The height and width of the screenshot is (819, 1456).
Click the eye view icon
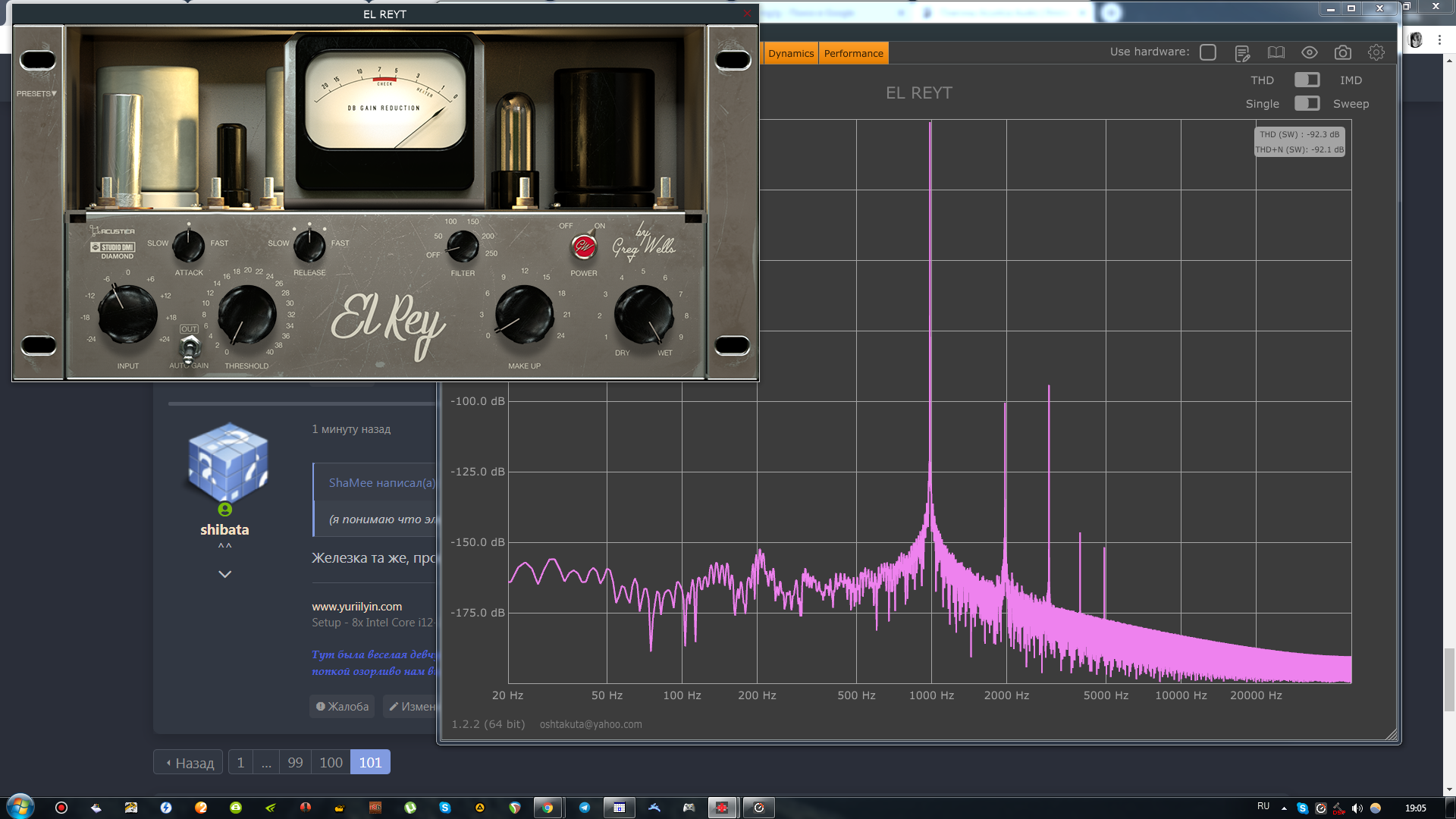[x=1310, y=52]
